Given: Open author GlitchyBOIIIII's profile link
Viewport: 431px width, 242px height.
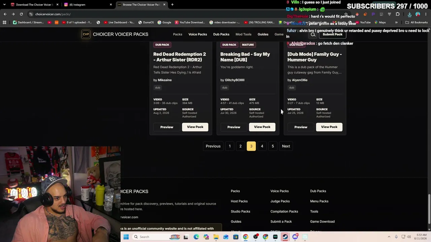Looking at the screenshot, I should point(235,80).
